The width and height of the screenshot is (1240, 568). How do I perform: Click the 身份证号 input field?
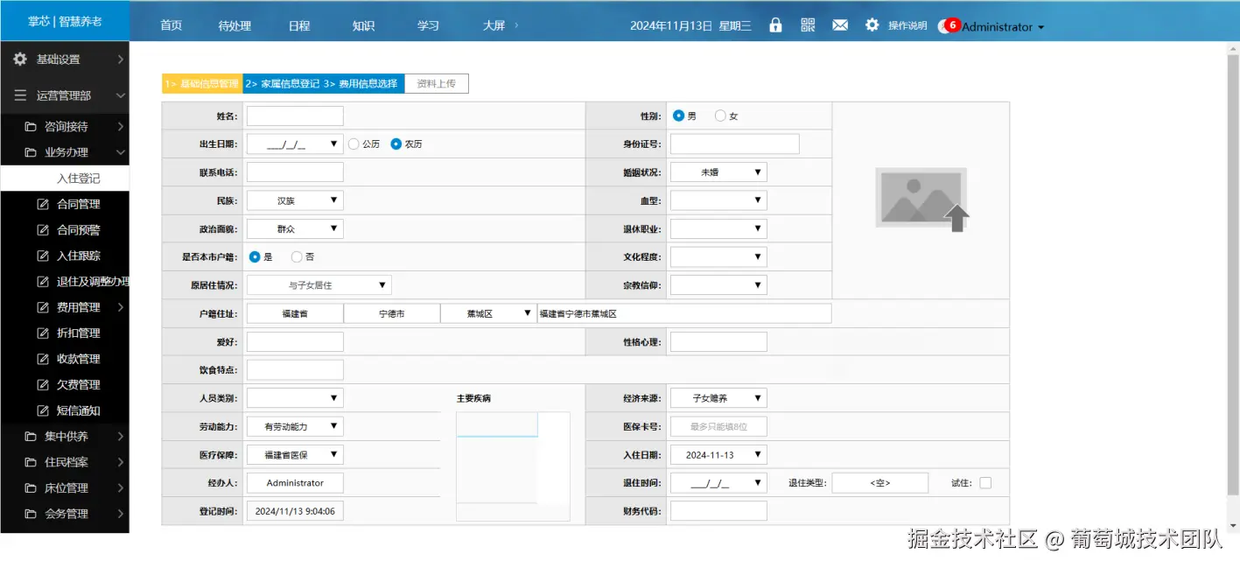735,144
